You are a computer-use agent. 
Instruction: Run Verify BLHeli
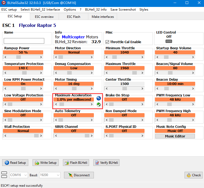pyautogui.click(x=106, y=162)
